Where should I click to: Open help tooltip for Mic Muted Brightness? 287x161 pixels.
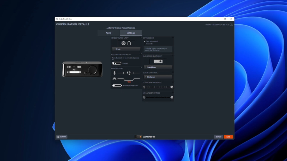coord(173,92)
